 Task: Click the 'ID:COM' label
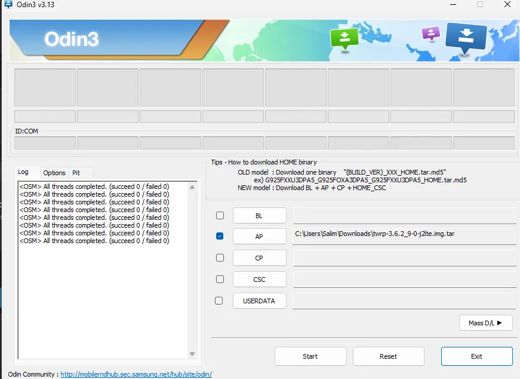point(26,131)
